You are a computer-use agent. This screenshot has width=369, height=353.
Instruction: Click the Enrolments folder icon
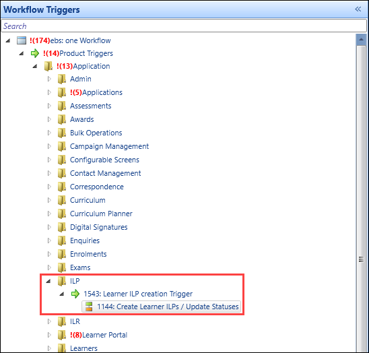(62, 254)
